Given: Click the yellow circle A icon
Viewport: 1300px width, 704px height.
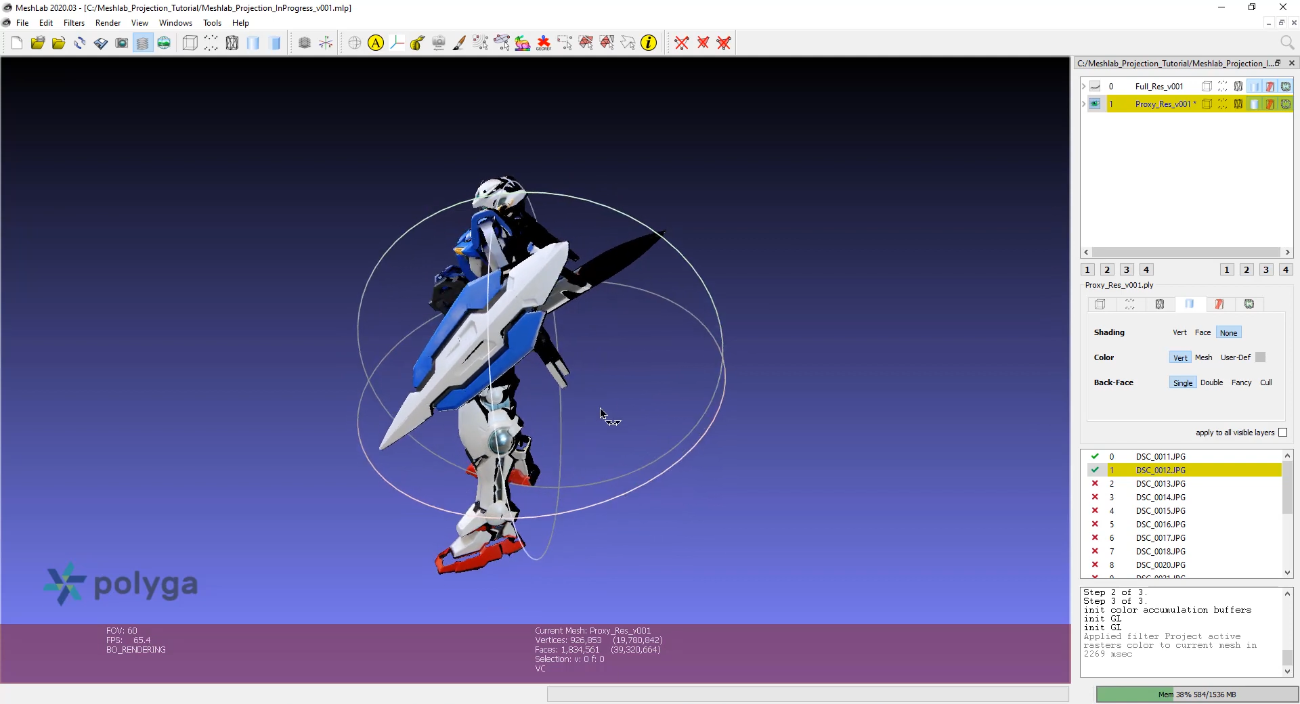Looking at the screenshot, I should (376, 43).
